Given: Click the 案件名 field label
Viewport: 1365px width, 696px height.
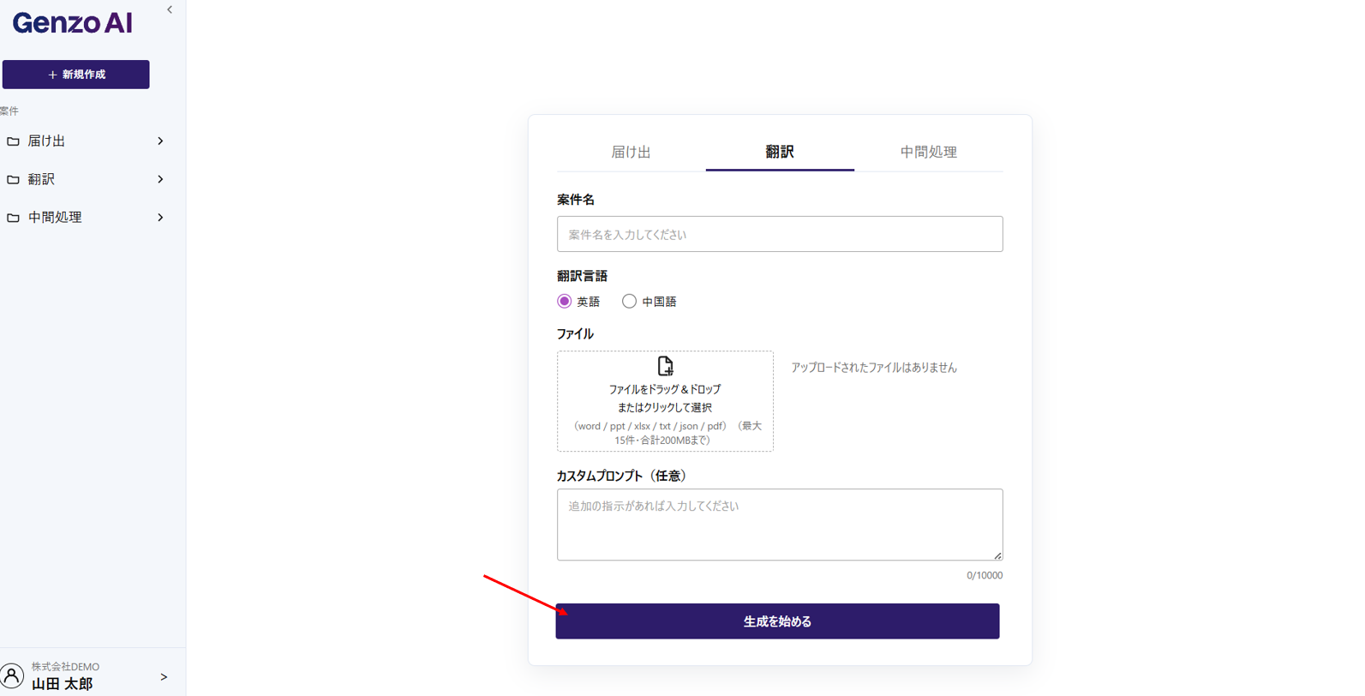Looking at the screenshot, I should (x=576, y=200).
